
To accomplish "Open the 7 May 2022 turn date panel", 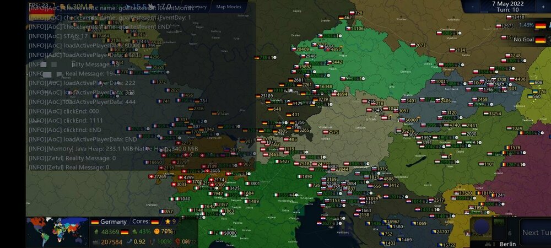I will [x=508, y=6].
